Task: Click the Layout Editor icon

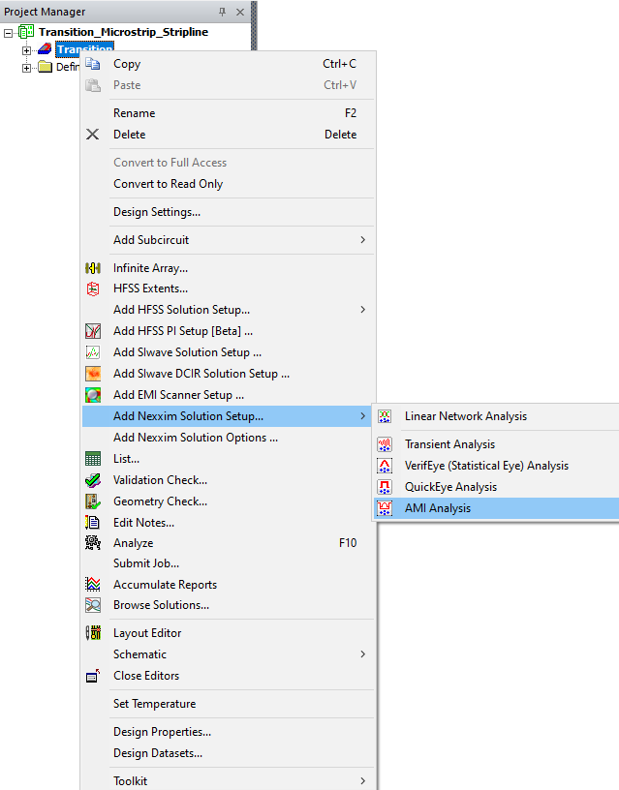Action: 93,633
